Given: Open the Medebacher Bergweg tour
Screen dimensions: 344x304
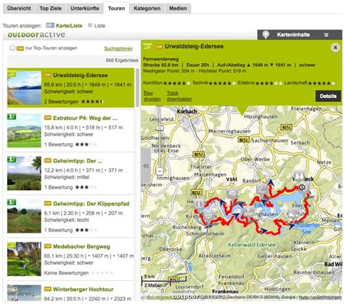Looking at the screenshot, I should (81, 247).
